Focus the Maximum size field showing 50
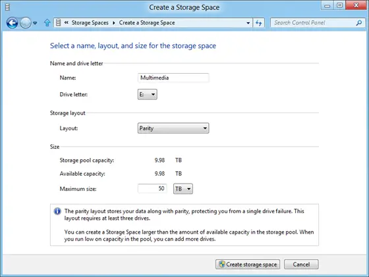 [152, 188]
